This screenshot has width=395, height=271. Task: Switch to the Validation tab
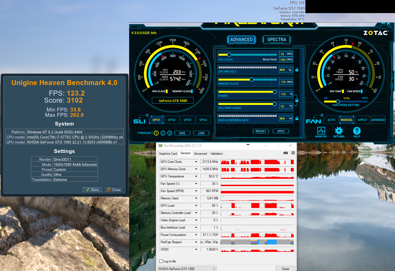click(217, 153)
